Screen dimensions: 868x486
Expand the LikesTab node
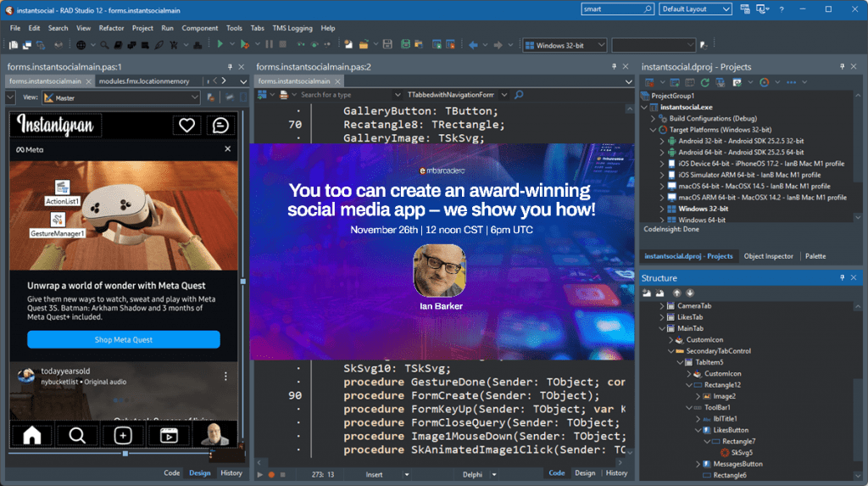point(662,317)
